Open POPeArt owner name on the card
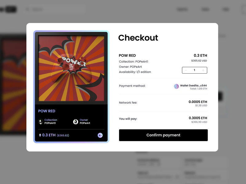Screen dimensions: 246x184 tap(85, 123)
